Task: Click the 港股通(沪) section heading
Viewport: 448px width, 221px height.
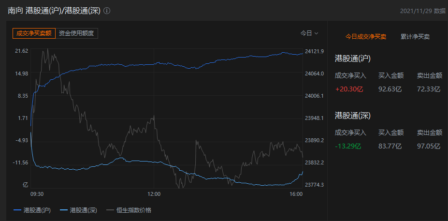Action: pyautogui.click(x=353, y=59)
